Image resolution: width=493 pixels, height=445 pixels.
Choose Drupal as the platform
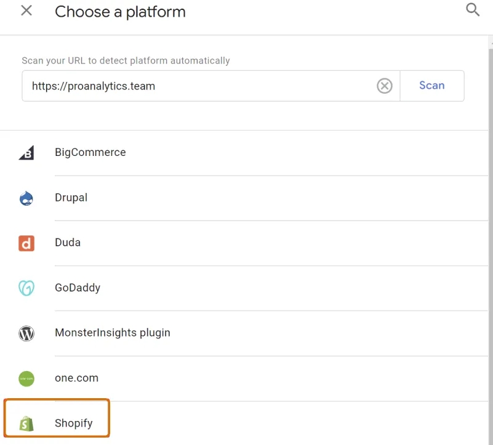pyautogui.click(x=244, y=198)
